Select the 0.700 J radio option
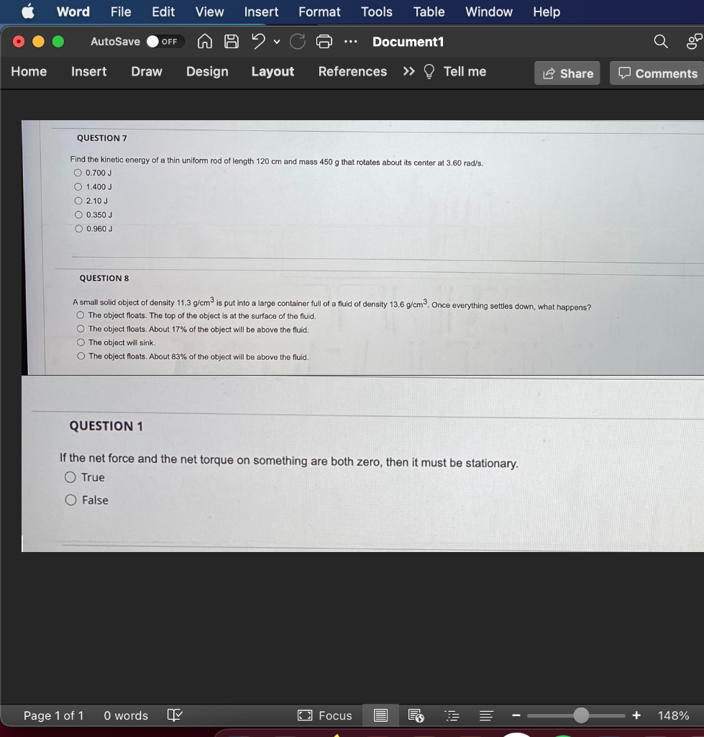The image size is (704, 737). pos(78,173)
